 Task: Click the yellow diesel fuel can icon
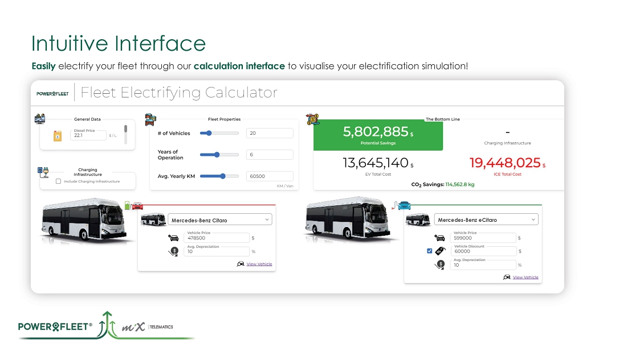pyautogui.click(x=57, y=136)
